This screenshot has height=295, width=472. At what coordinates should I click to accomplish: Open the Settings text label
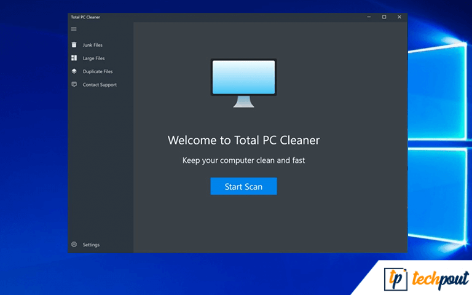click(91, 245)
